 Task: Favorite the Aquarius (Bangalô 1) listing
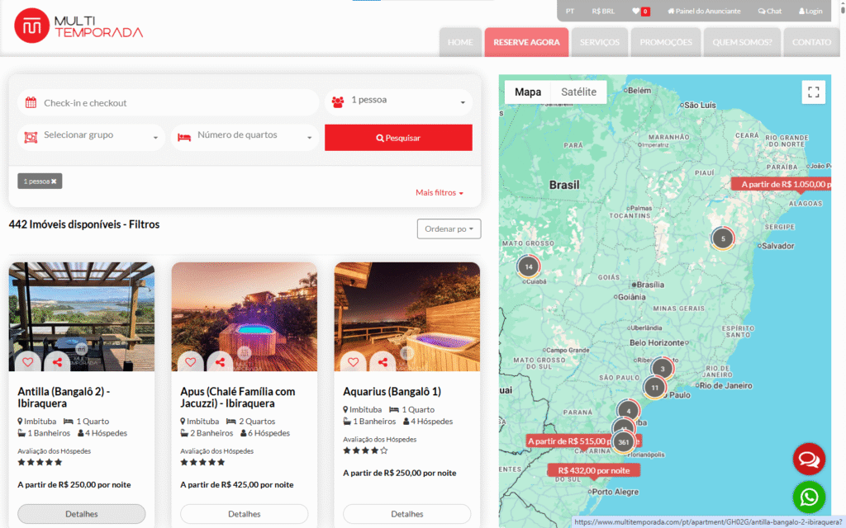click(354, 362)
